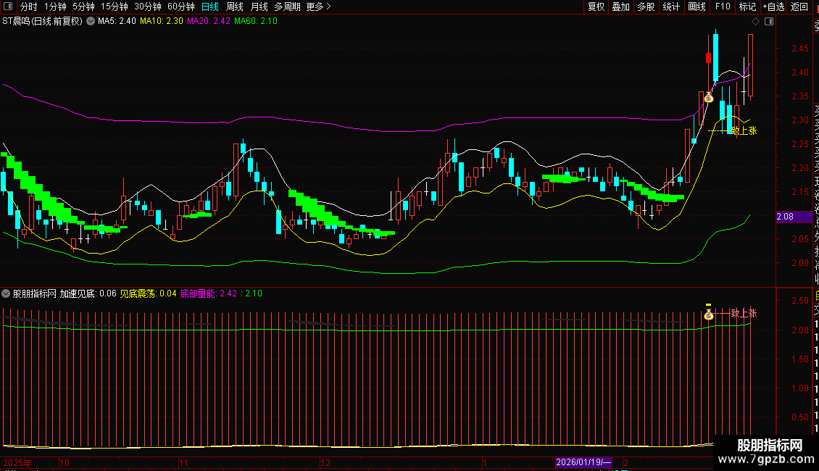Click the diamond marker icon above the chart

click(x=755, y=22)
